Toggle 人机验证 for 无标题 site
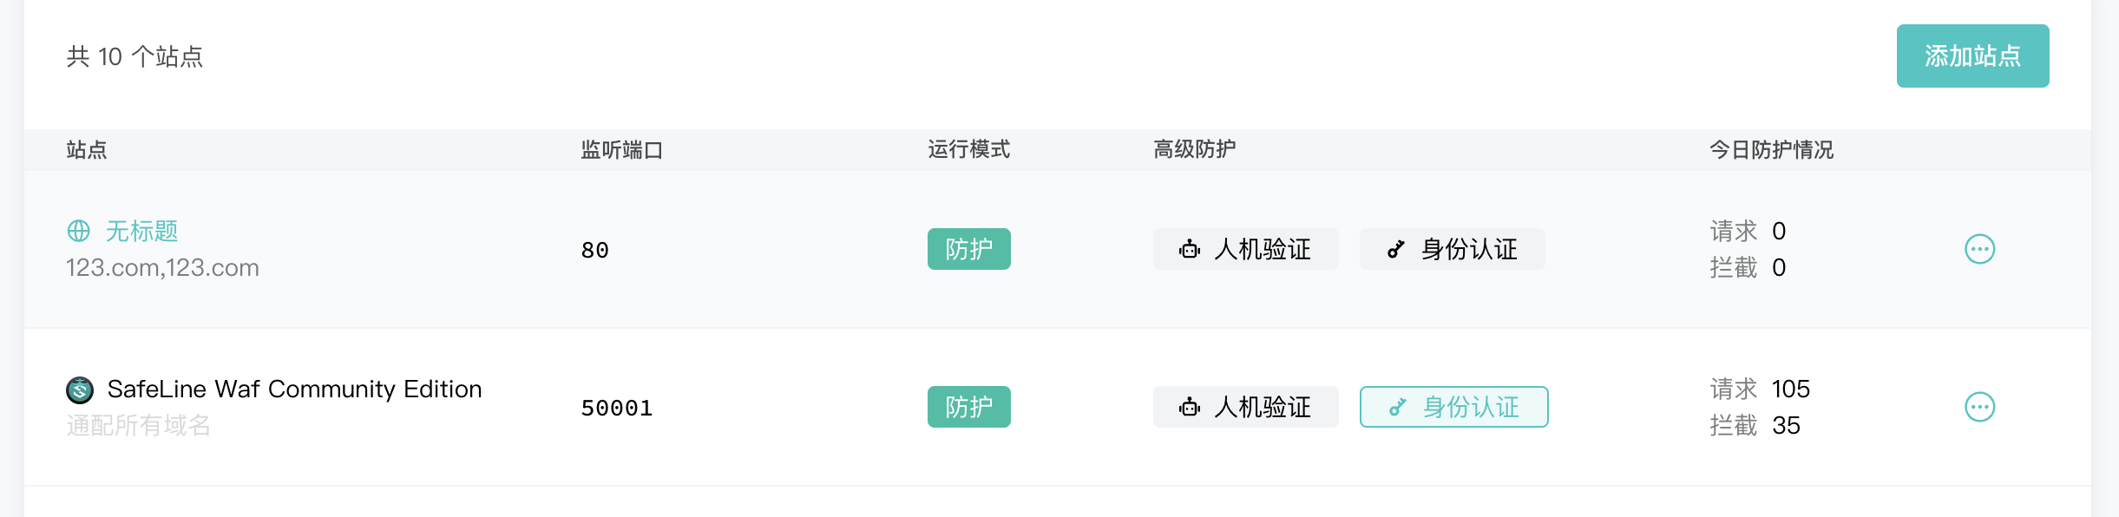2119x517 pixels. pyautogui.click(x=1245, y=249)
